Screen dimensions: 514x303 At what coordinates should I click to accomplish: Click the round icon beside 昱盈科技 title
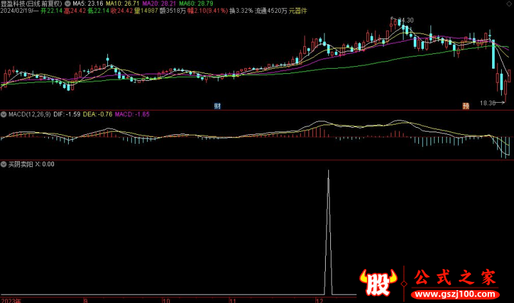(x=68, y=3)
